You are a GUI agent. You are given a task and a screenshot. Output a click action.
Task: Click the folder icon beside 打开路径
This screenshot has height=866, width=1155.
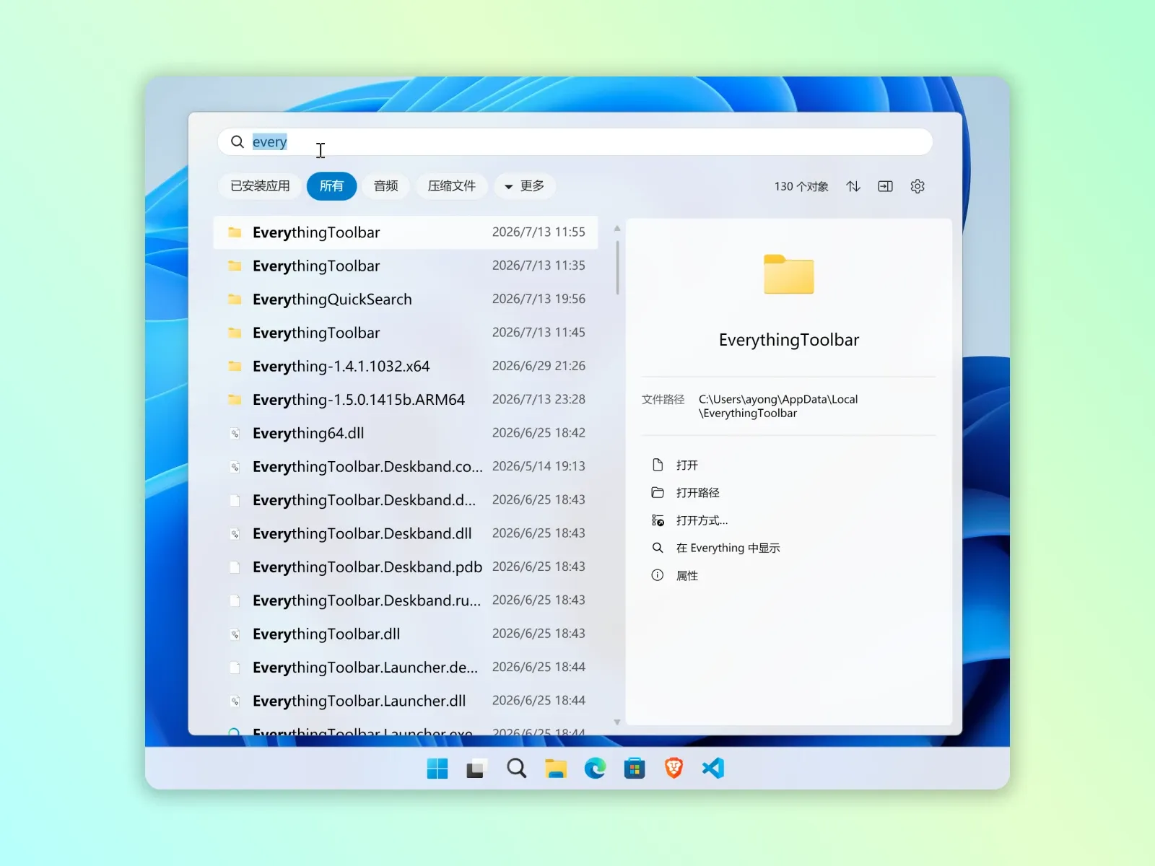point(658,492)
